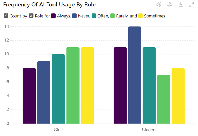Toggle the Always series purple swatch
This screenshot has height=136, width=198.
point(54,16)
